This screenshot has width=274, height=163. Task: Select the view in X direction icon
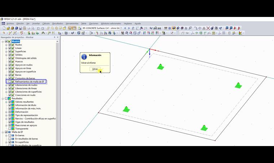144,33
